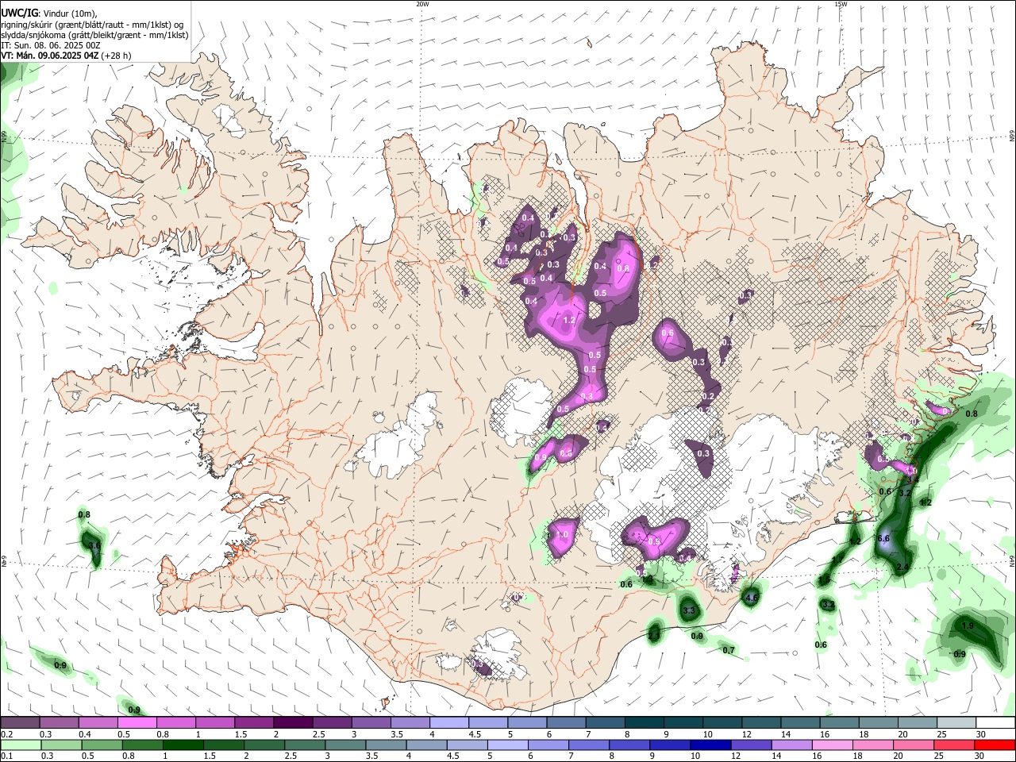Click the 2.4 precipitation value on the map

click(x=902, y=568)
